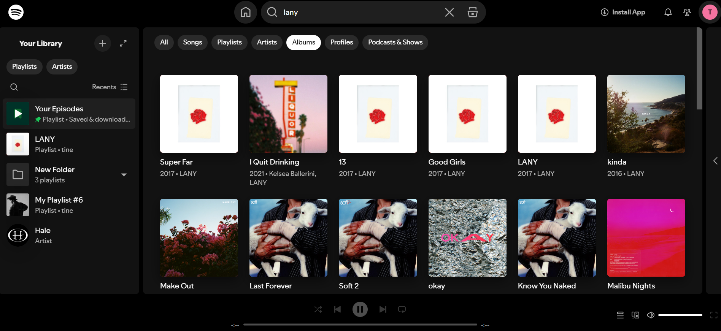
Task: Open the I Quit Drinking album cover
Action: [288, 114]
